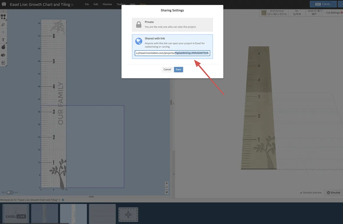
Task: Open the Machine menu
Action: tap(107, 5)
